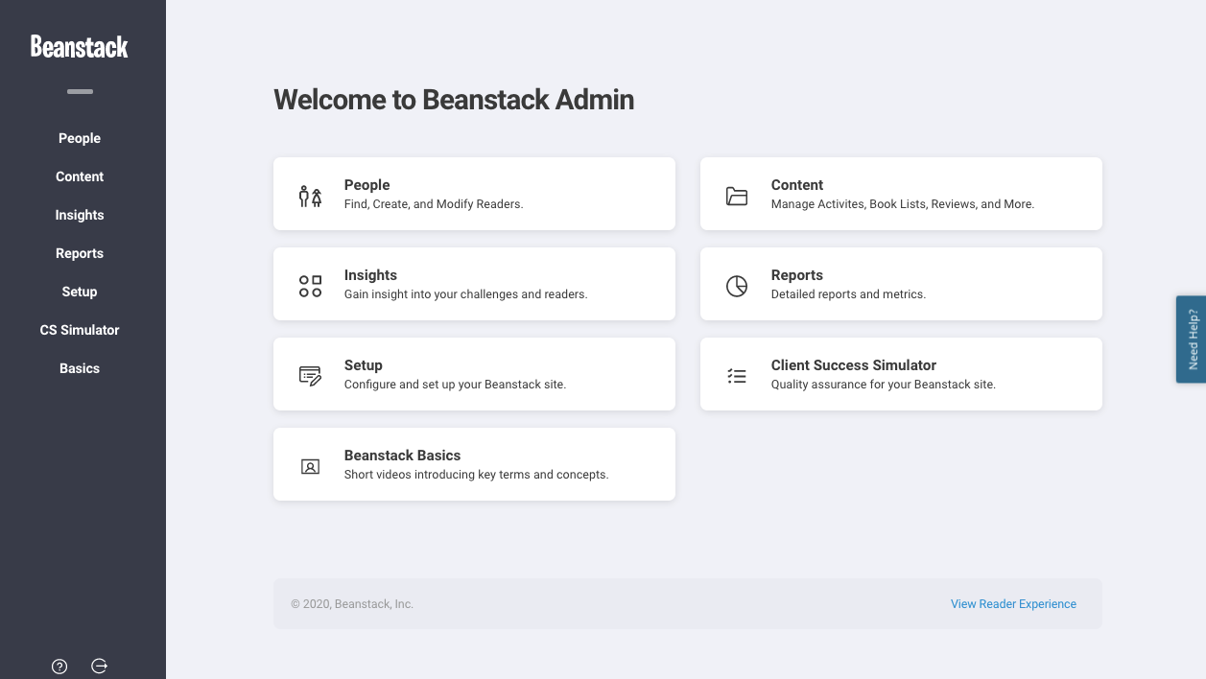Open the Client Success Simulator card title
Image resolution: width=1206 pixels, height=679 pixels.
pyautogui.click(x=854, y=365)
